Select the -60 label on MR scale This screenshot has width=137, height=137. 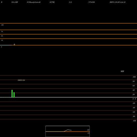tap(134, 112)
